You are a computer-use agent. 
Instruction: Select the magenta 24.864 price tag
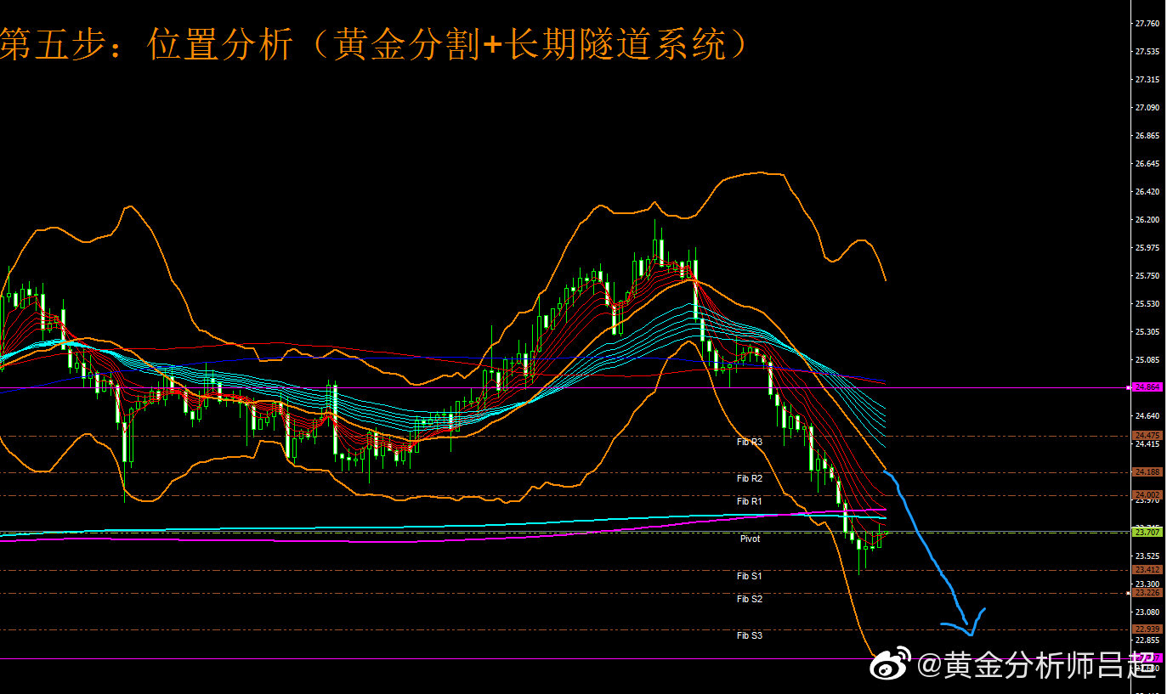click(x=1147, y=387)
